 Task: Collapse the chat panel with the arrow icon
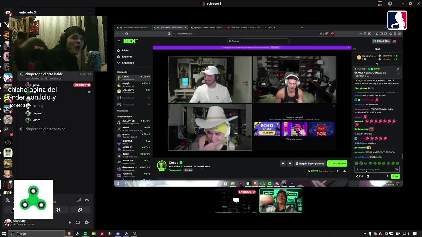pyautogui.click(x=354, y=49)
